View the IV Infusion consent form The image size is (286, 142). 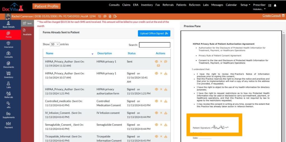[x=156, y=113]
